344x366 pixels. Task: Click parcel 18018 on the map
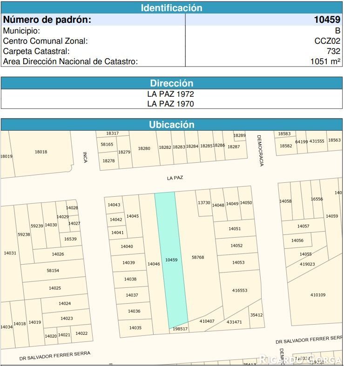coord(41,152)
